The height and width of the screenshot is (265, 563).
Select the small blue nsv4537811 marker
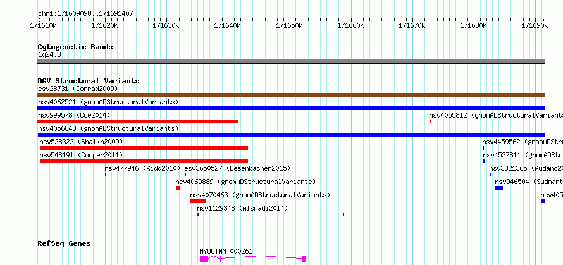tap(484, 161)
